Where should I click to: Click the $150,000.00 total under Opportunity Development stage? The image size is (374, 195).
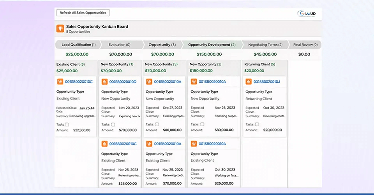pyautogui.click(x=209, y=54)
